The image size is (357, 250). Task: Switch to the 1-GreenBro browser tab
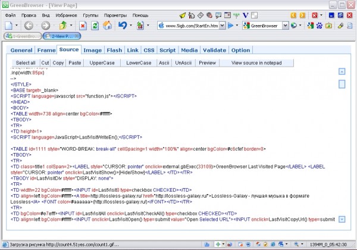(23, 36)
